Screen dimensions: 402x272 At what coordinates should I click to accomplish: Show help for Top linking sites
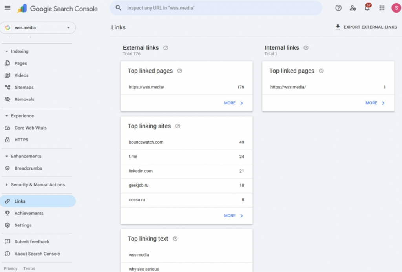[x=178, y=126]
